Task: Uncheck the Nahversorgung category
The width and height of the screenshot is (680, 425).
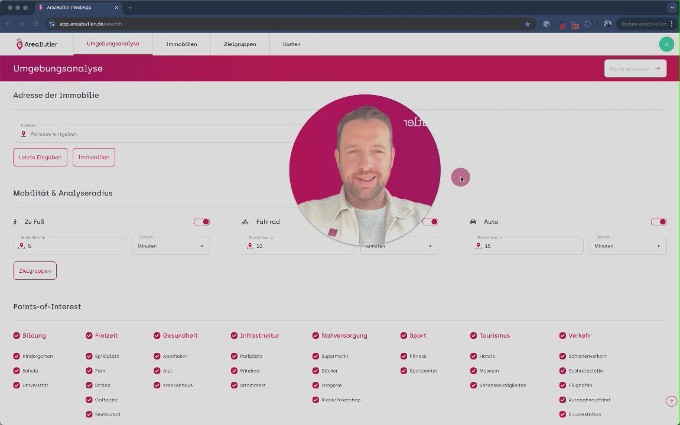Action: (315, 335)
